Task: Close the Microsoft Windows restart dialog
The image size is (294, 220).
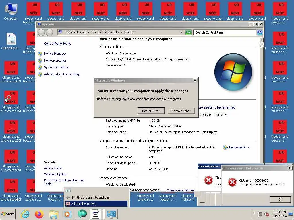Action: click(x=195, y=80)
